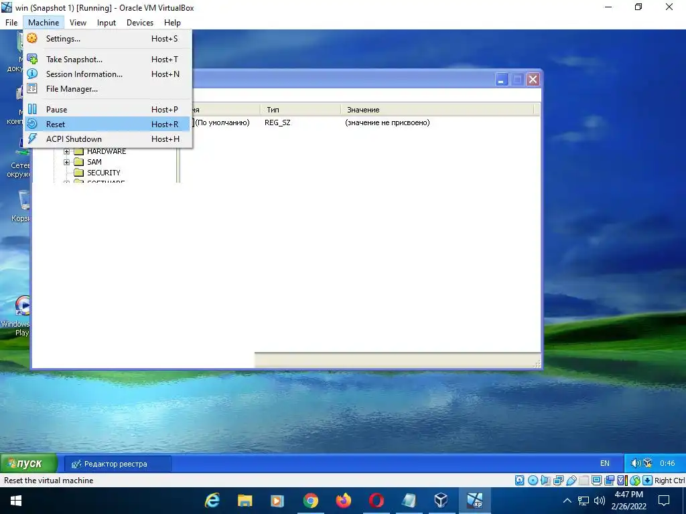Open the XP Пуск start button
Viewport: 686px width, 514px height.
29,463
